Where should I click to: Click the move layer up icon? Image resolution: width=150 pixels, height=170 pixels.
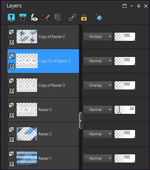(11, 18)
